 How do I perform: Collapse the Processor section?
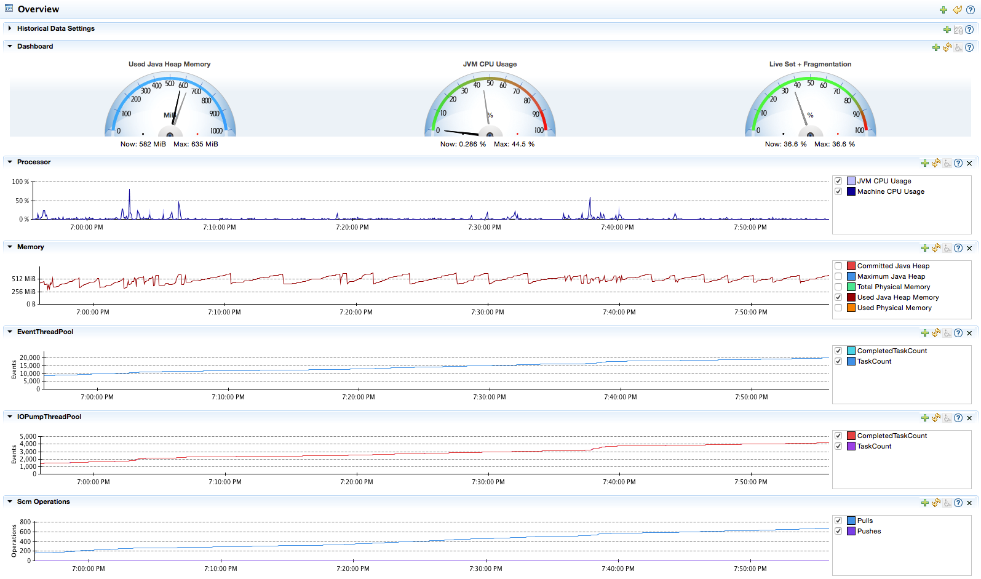pyautogui.click(x=10, y=162)
